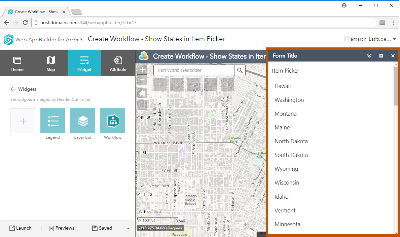This screenshot has height=237, width=400.
Task: Switch to the Theme tab
Action: tap(17, 63)
